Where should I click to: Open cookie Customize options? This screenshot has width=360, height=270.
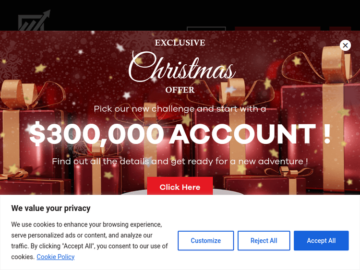[x=205, y=240]
